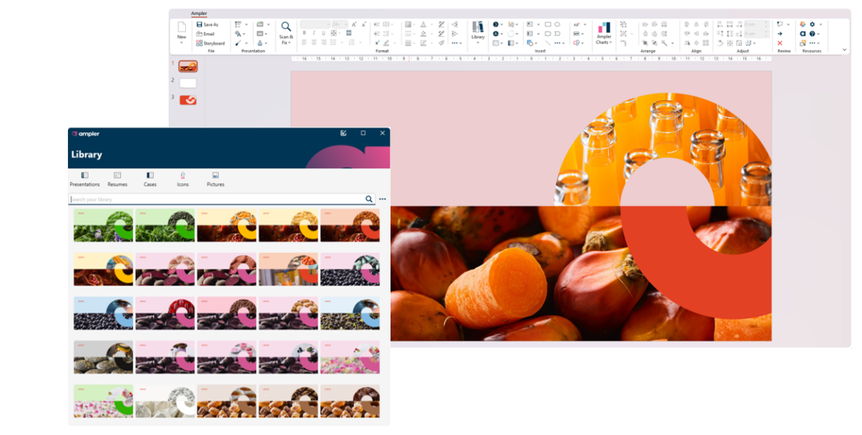Click the Scan & Fix magnifier icon
862x435 pixels.
[x=285, y=27]
